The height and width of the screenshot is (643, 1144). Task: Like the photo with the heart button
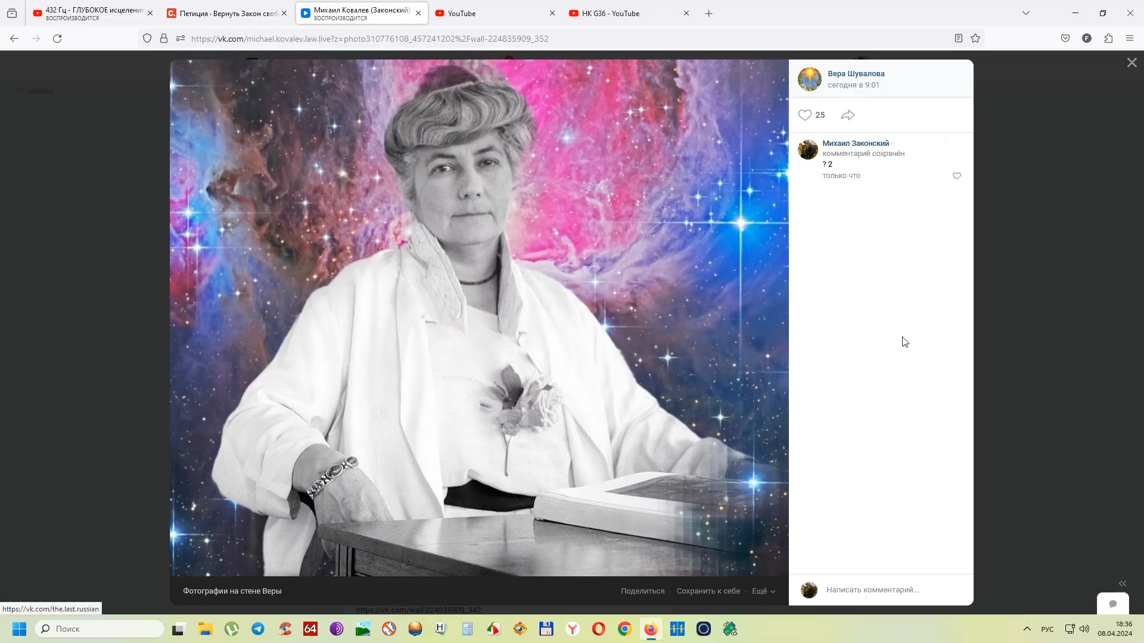pyautogui.click(x=804, y=114)
